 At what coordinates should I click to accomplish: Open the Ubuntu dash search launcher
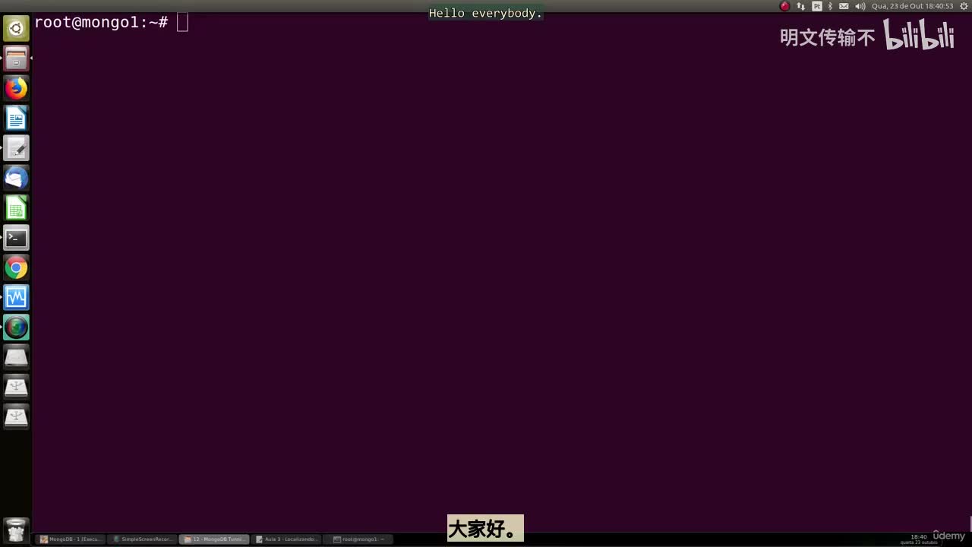click(x=16, y=29)
